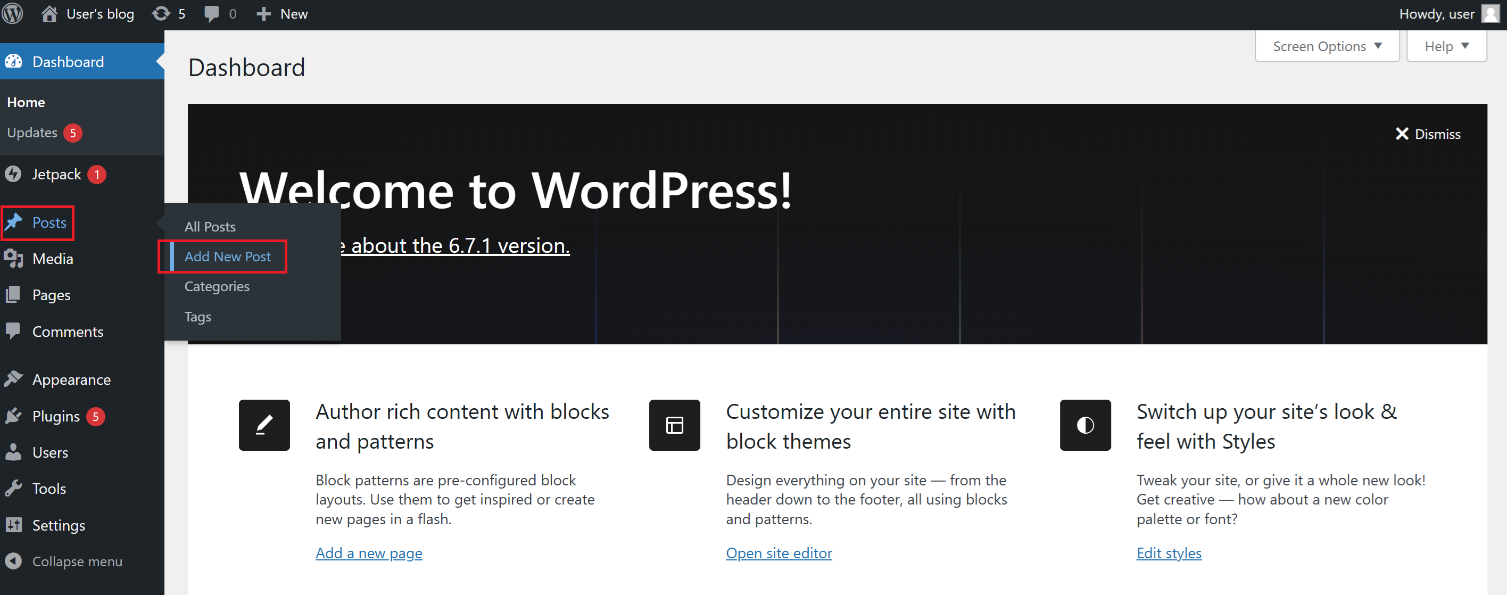The height and width of the screenshot is (595, 1507).
Task: Click the Jetpack lightning icon in sidebar
Action: (13, 175)
